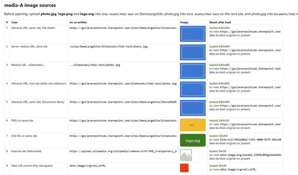Viewport: 298px width, 175px height.
Task: Click the 'src now: blob:null/...' line
Action: [x=245, y=140]
